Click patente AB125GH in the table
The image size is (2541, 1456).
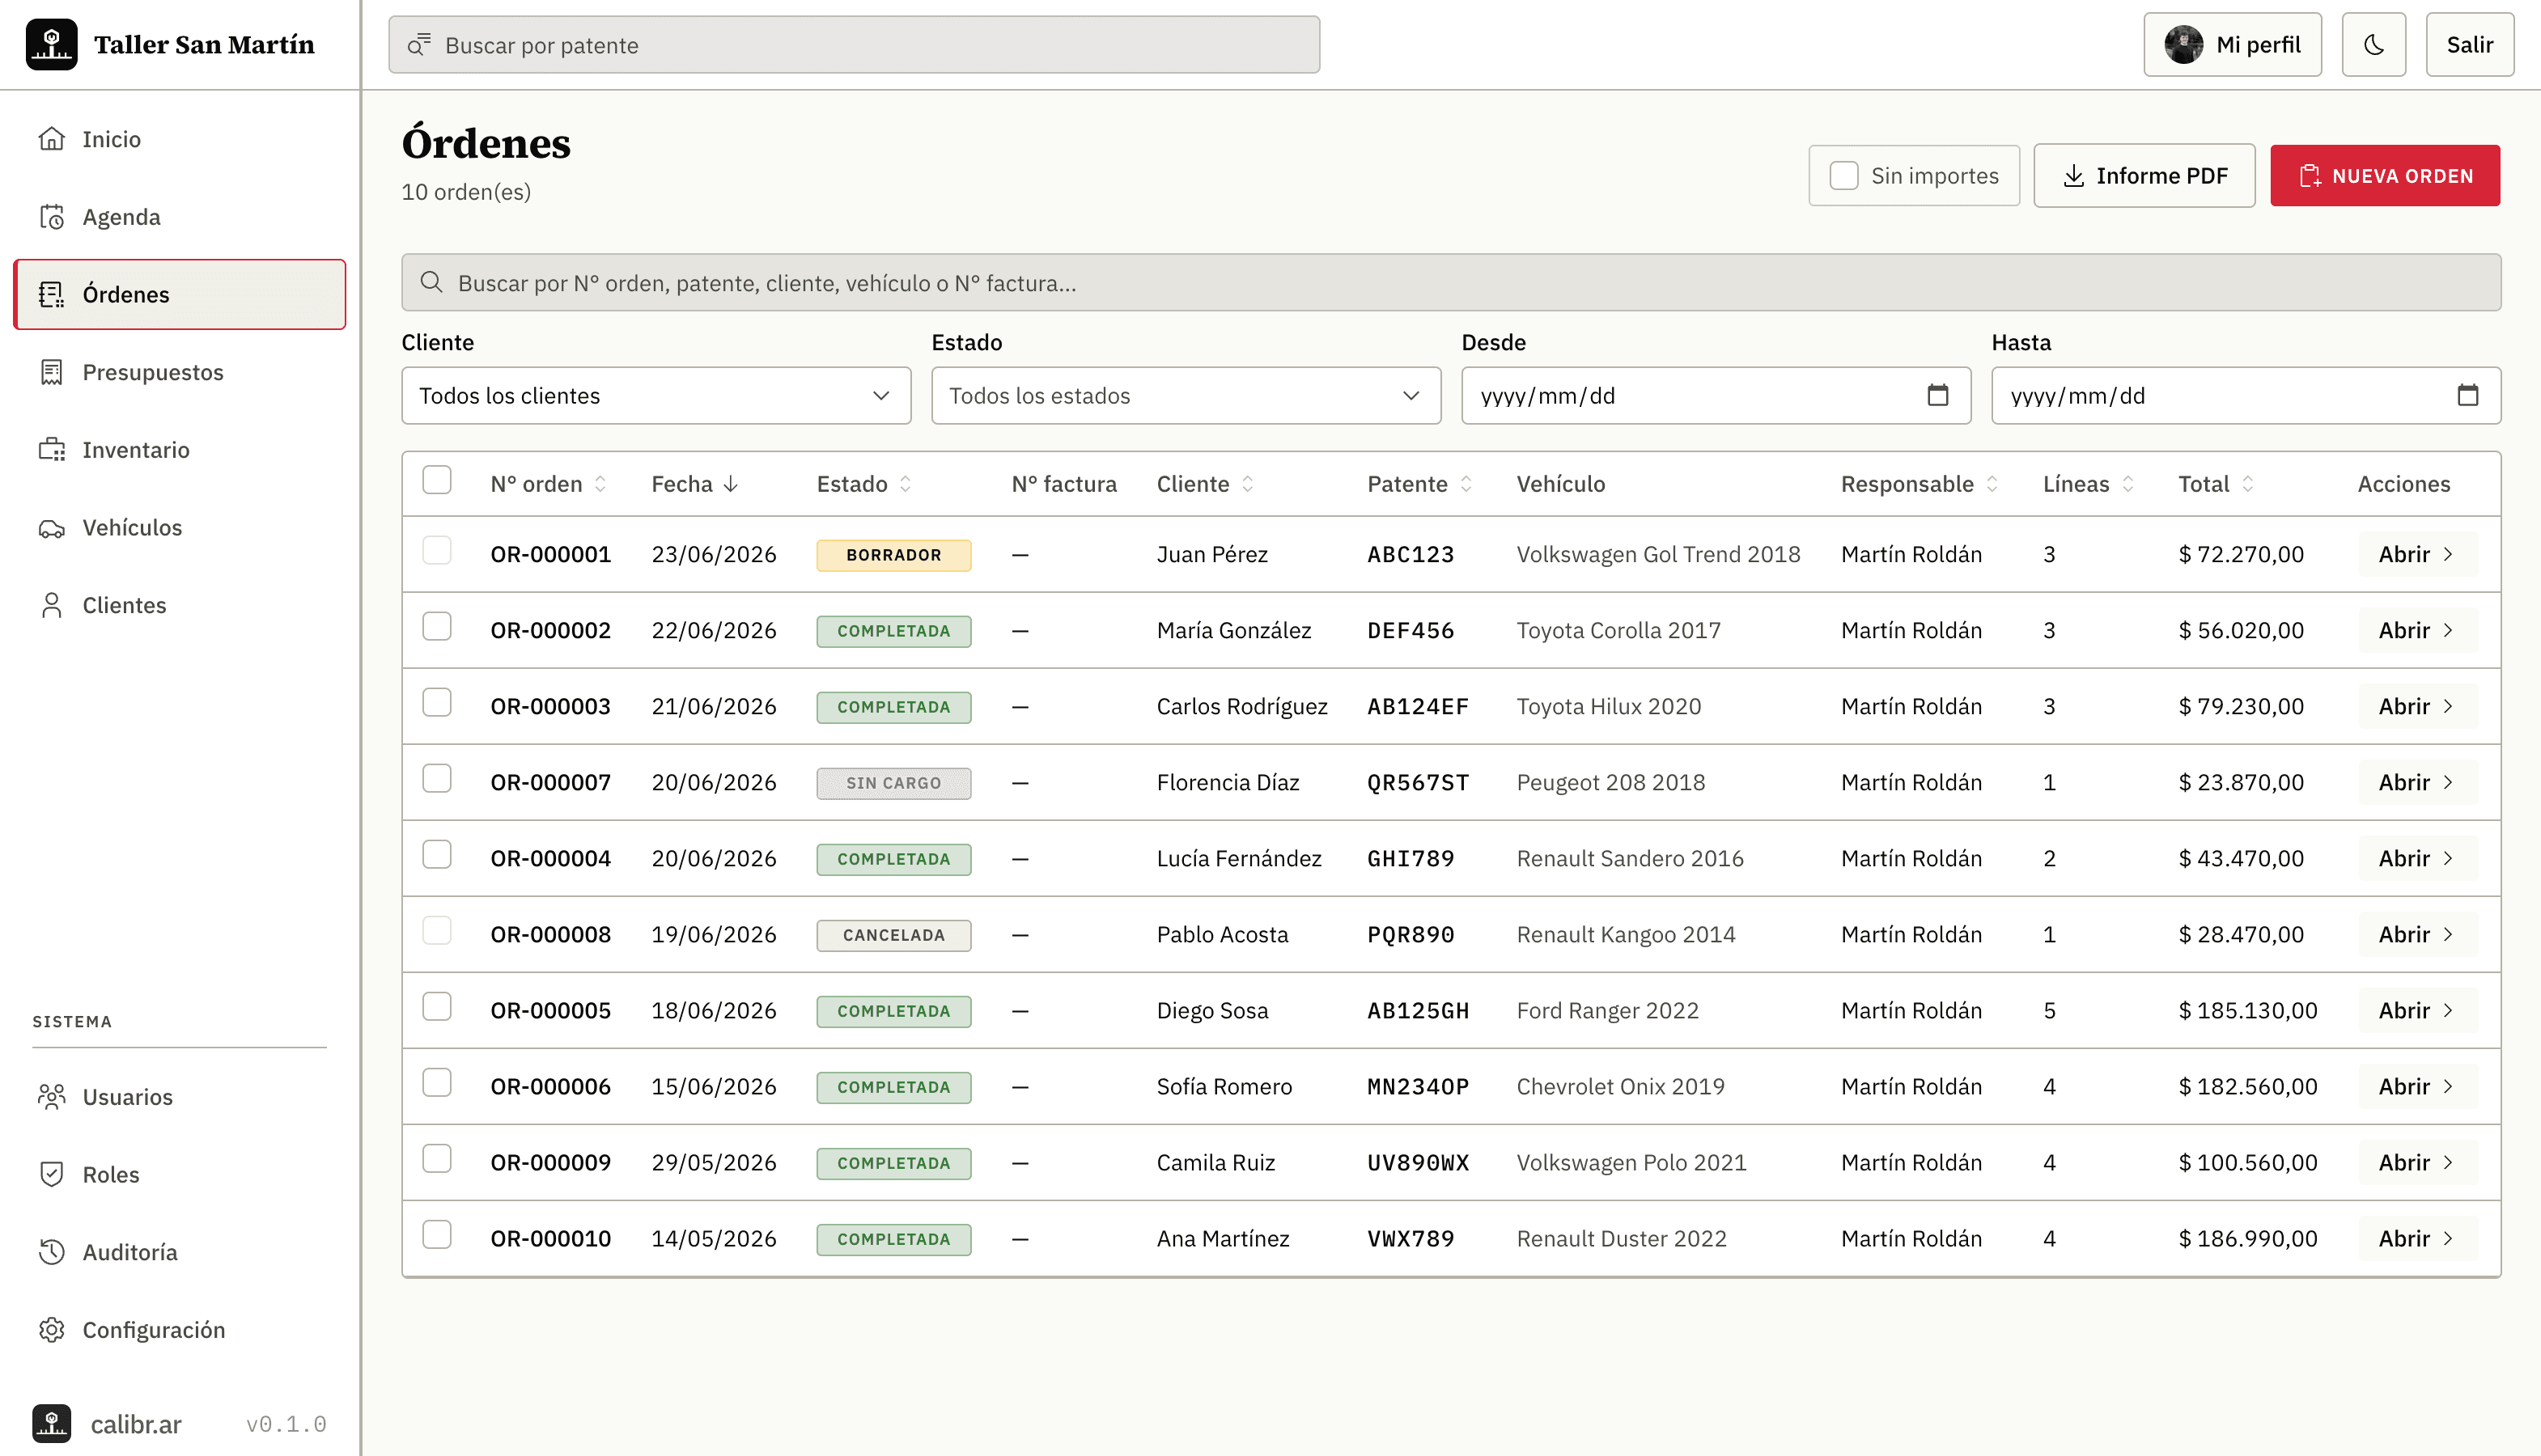(x=1418, y=1010)
